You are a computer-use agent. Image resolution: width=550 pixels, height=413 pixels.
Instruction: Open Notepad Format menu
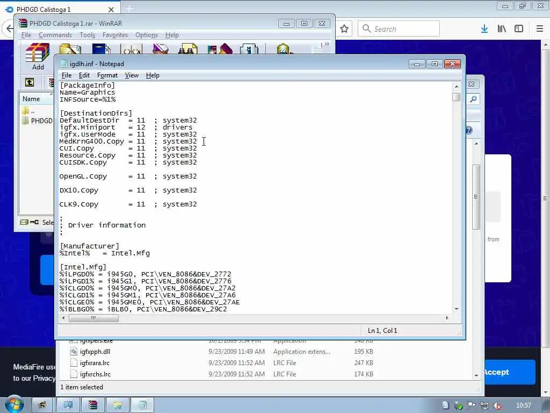click(x=107, y=75)
